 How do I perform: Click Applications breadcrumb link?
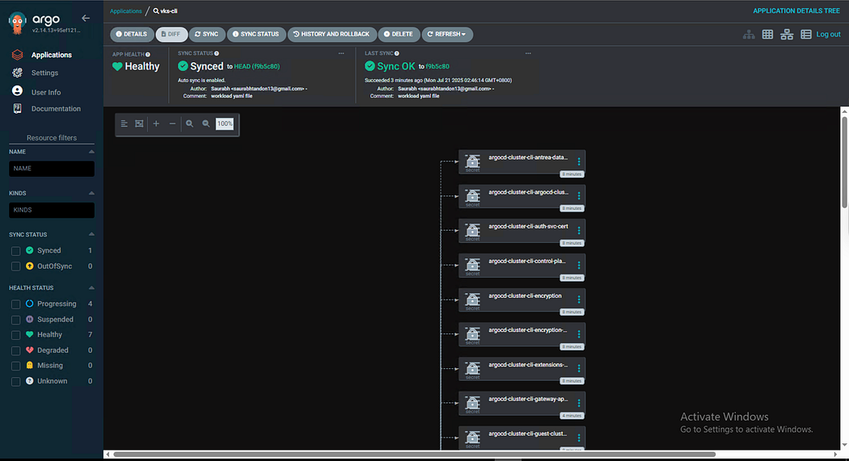tap(125, 10)
